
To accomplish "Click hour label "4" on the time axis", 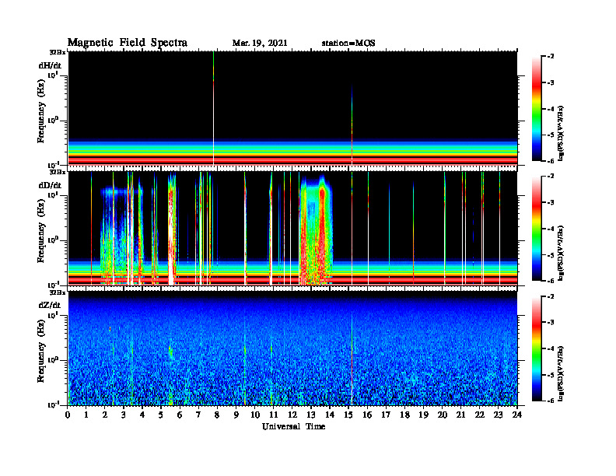I will click(142, 415).
